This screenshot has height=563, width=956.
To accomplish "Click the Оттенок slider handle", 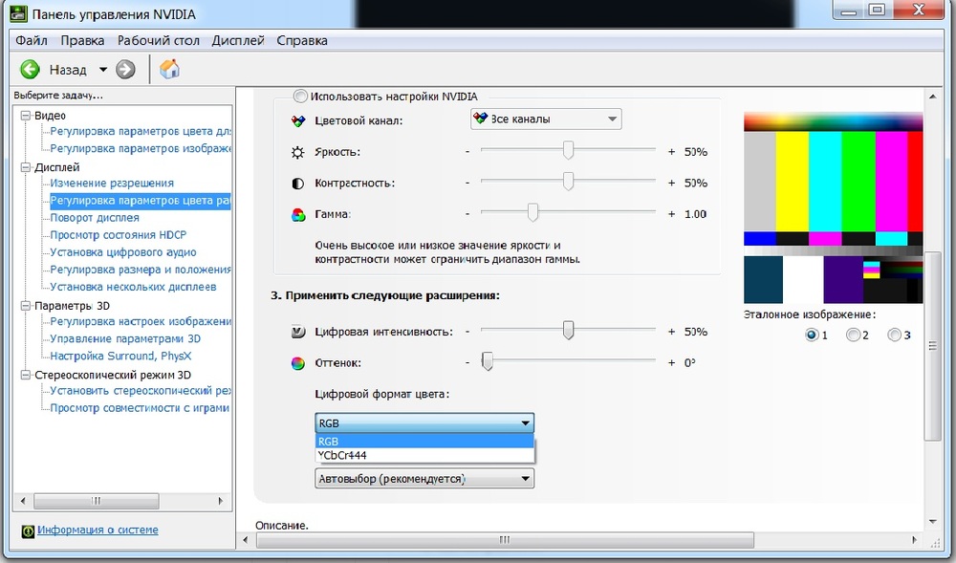I will 488,360.
